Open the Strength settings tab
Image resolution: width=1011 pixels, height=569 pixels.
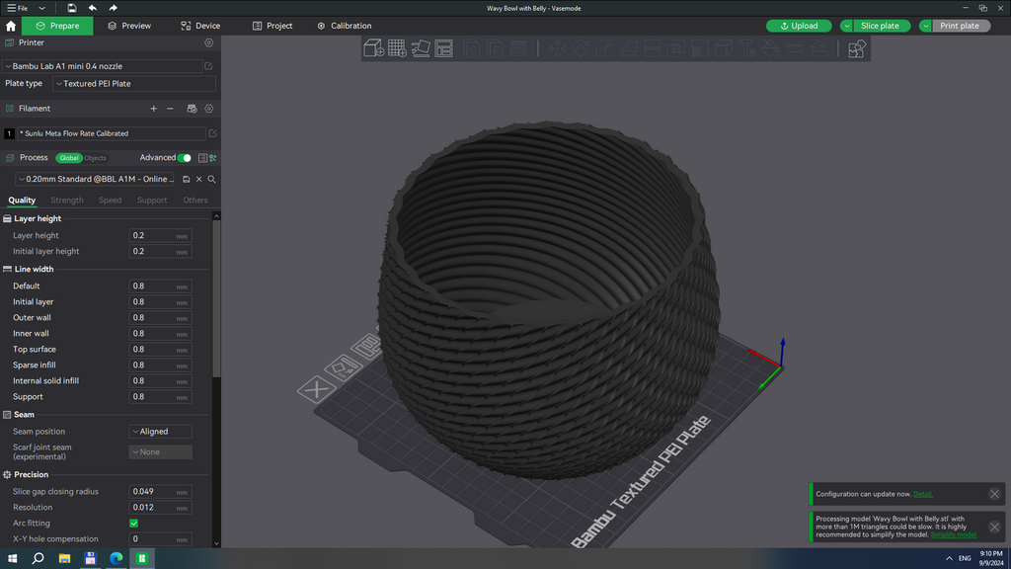click(67, 200)
